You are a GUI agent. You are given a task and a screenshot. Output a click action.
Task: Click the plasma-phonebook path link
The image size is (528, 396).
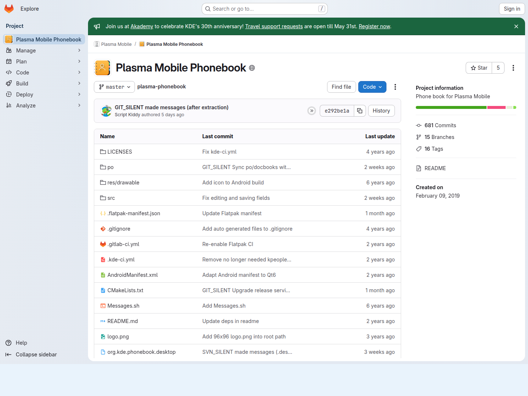[162, 87]
